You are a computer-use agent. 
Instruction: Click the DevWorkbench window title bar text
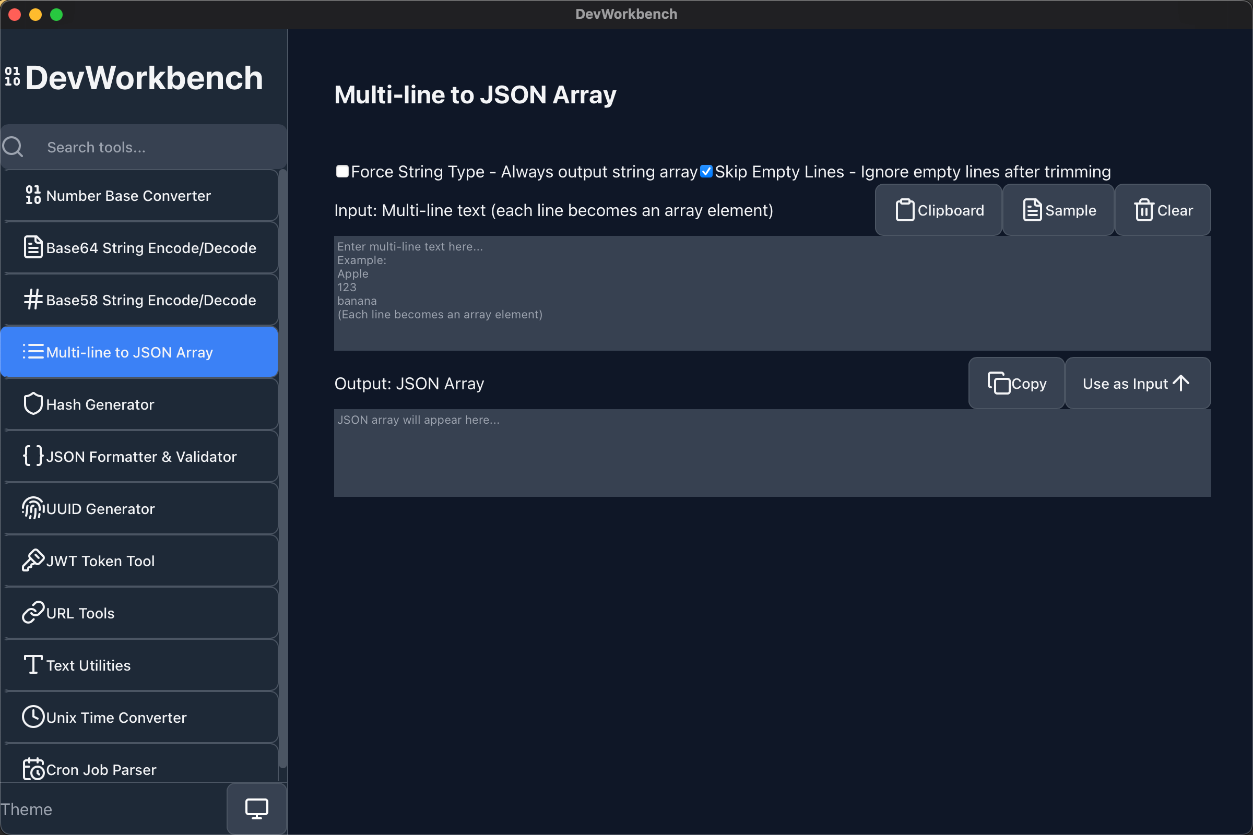pos(626,14)
